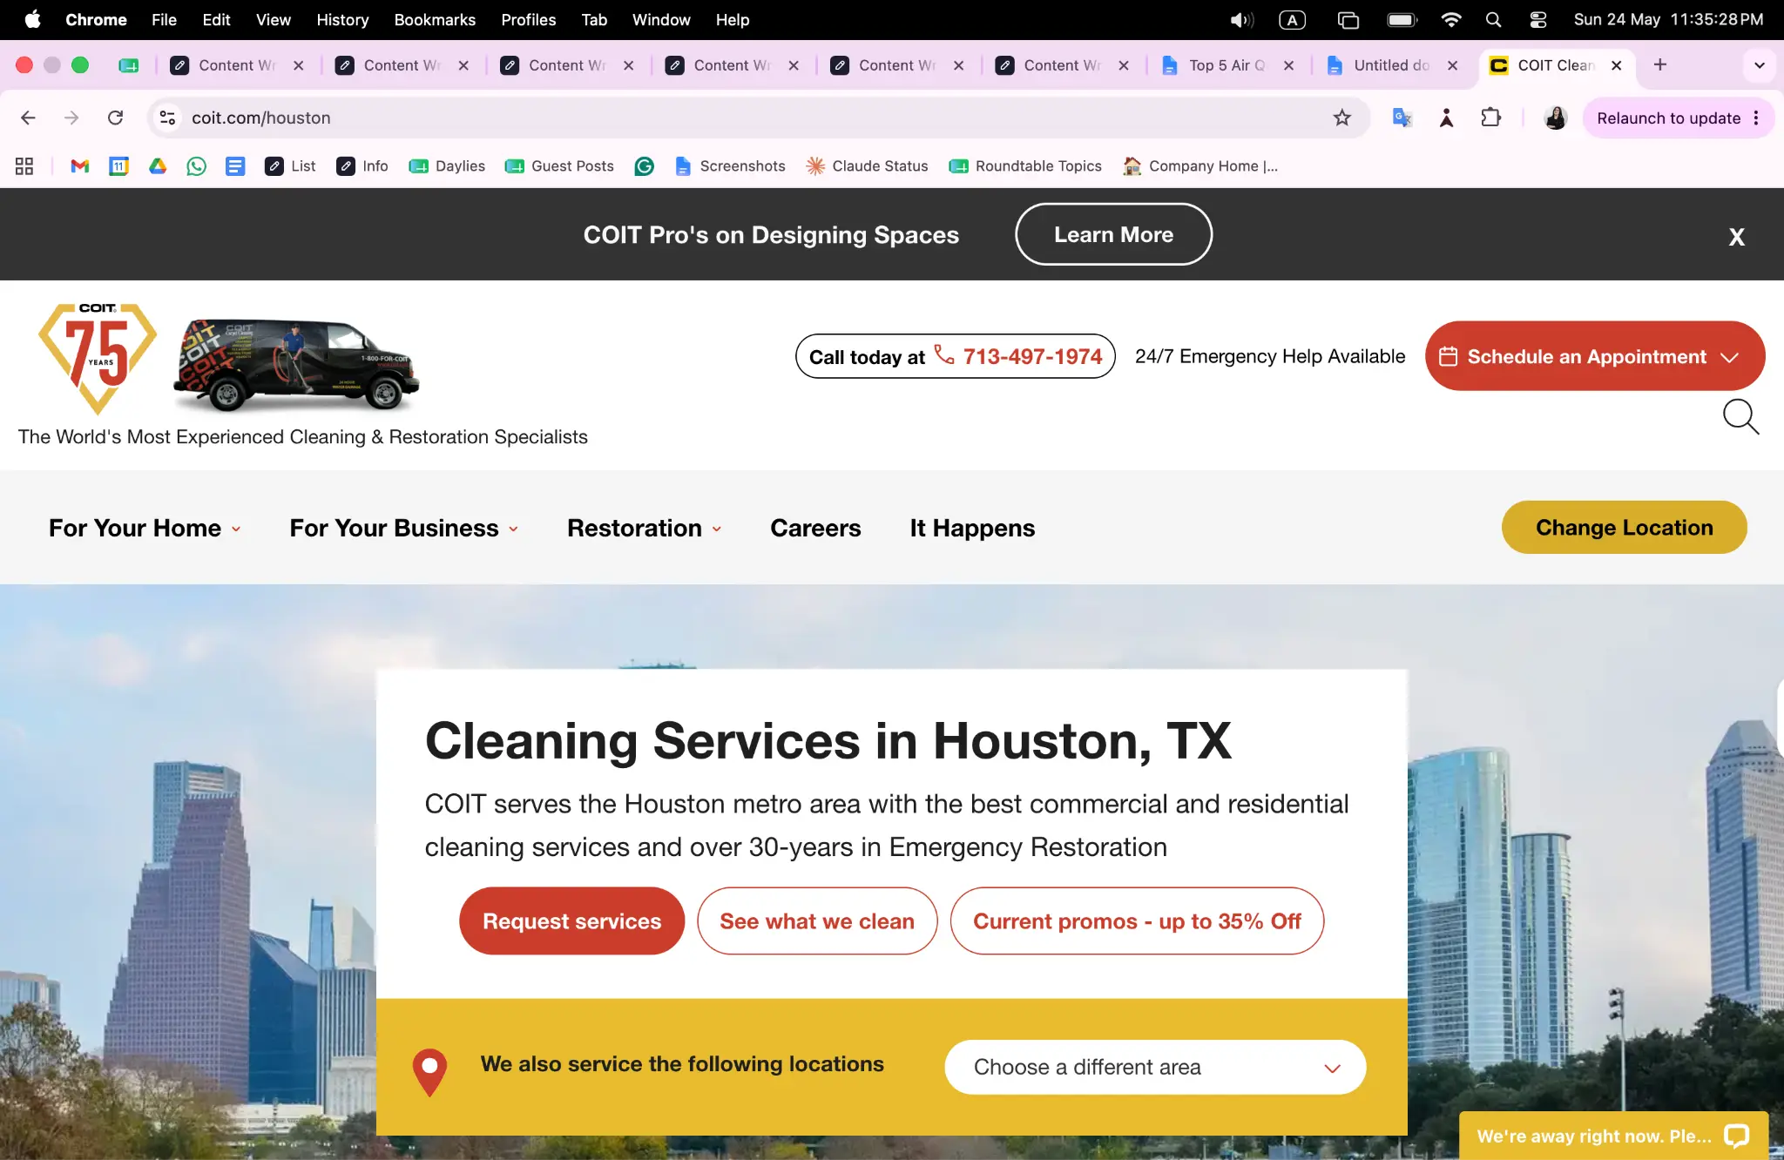Click the browser forward arrow
1784x1160 pixels.
point(71,118)
